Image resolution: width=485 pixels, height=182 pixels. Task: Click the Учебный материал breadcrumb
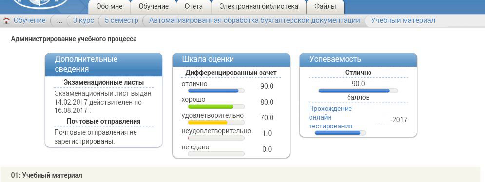click(x=403, y=21)
